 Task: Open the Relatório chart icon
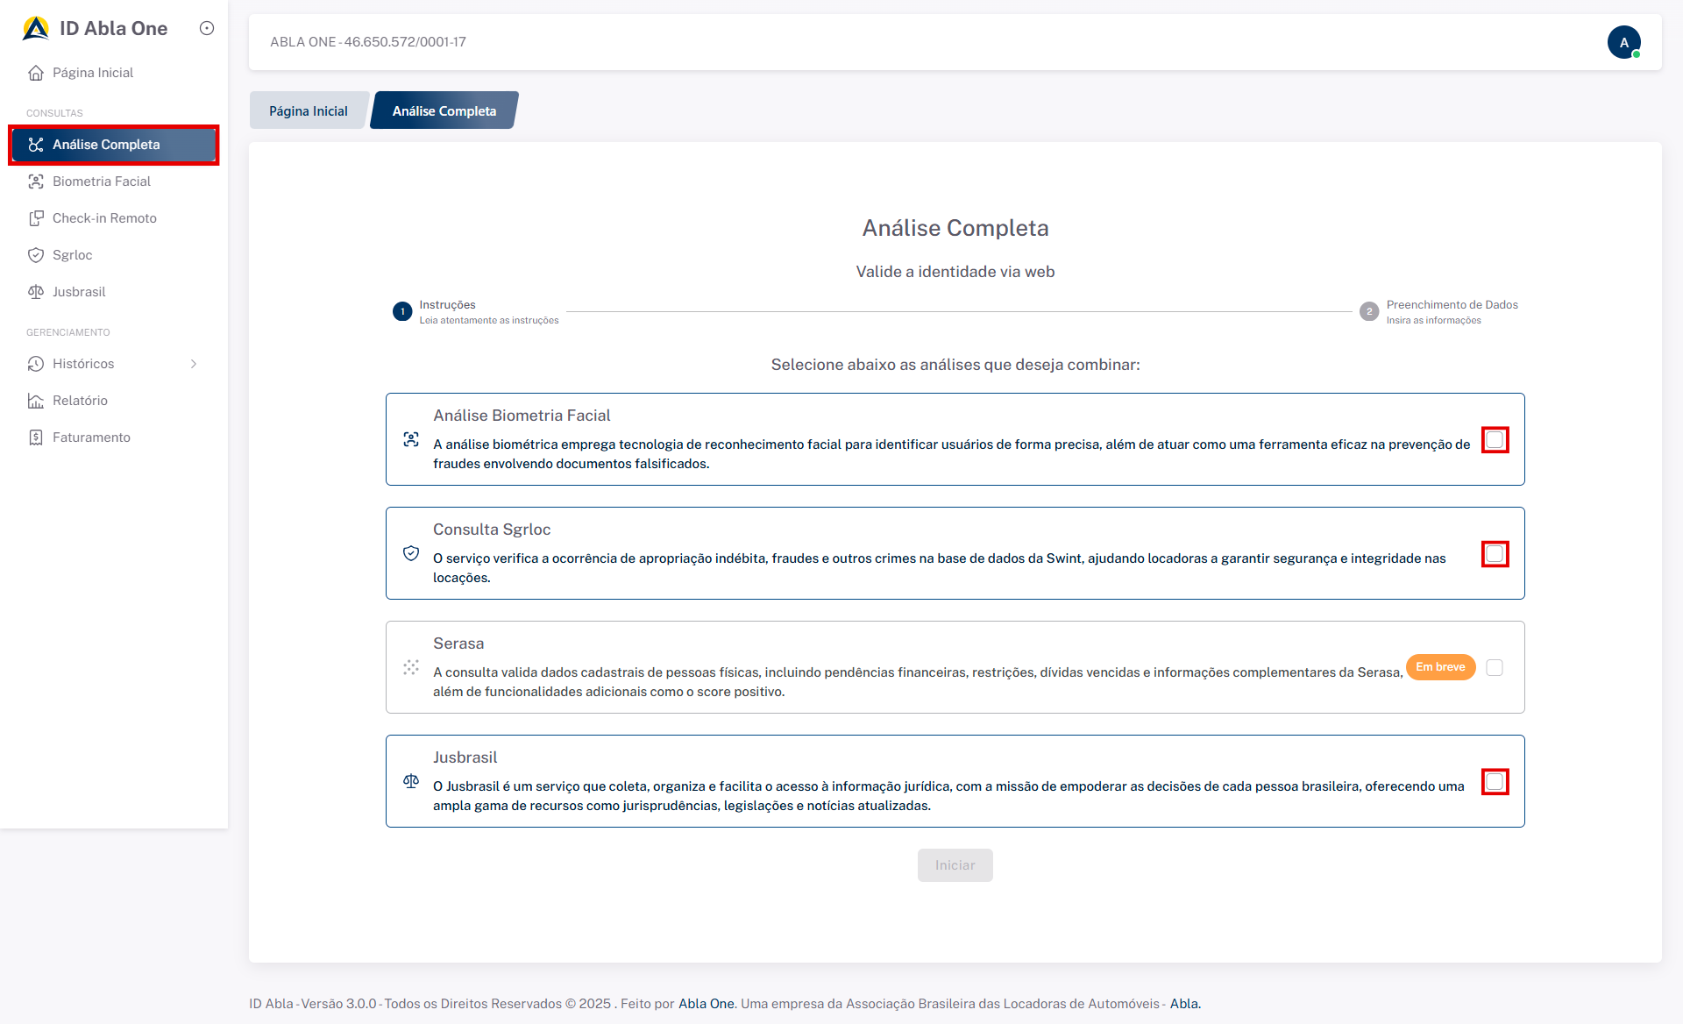[36, 401]
